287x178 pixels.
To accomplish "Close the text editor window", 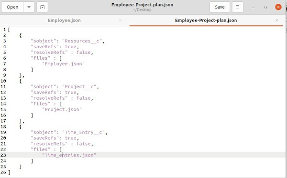I will (x=278, y=7).
